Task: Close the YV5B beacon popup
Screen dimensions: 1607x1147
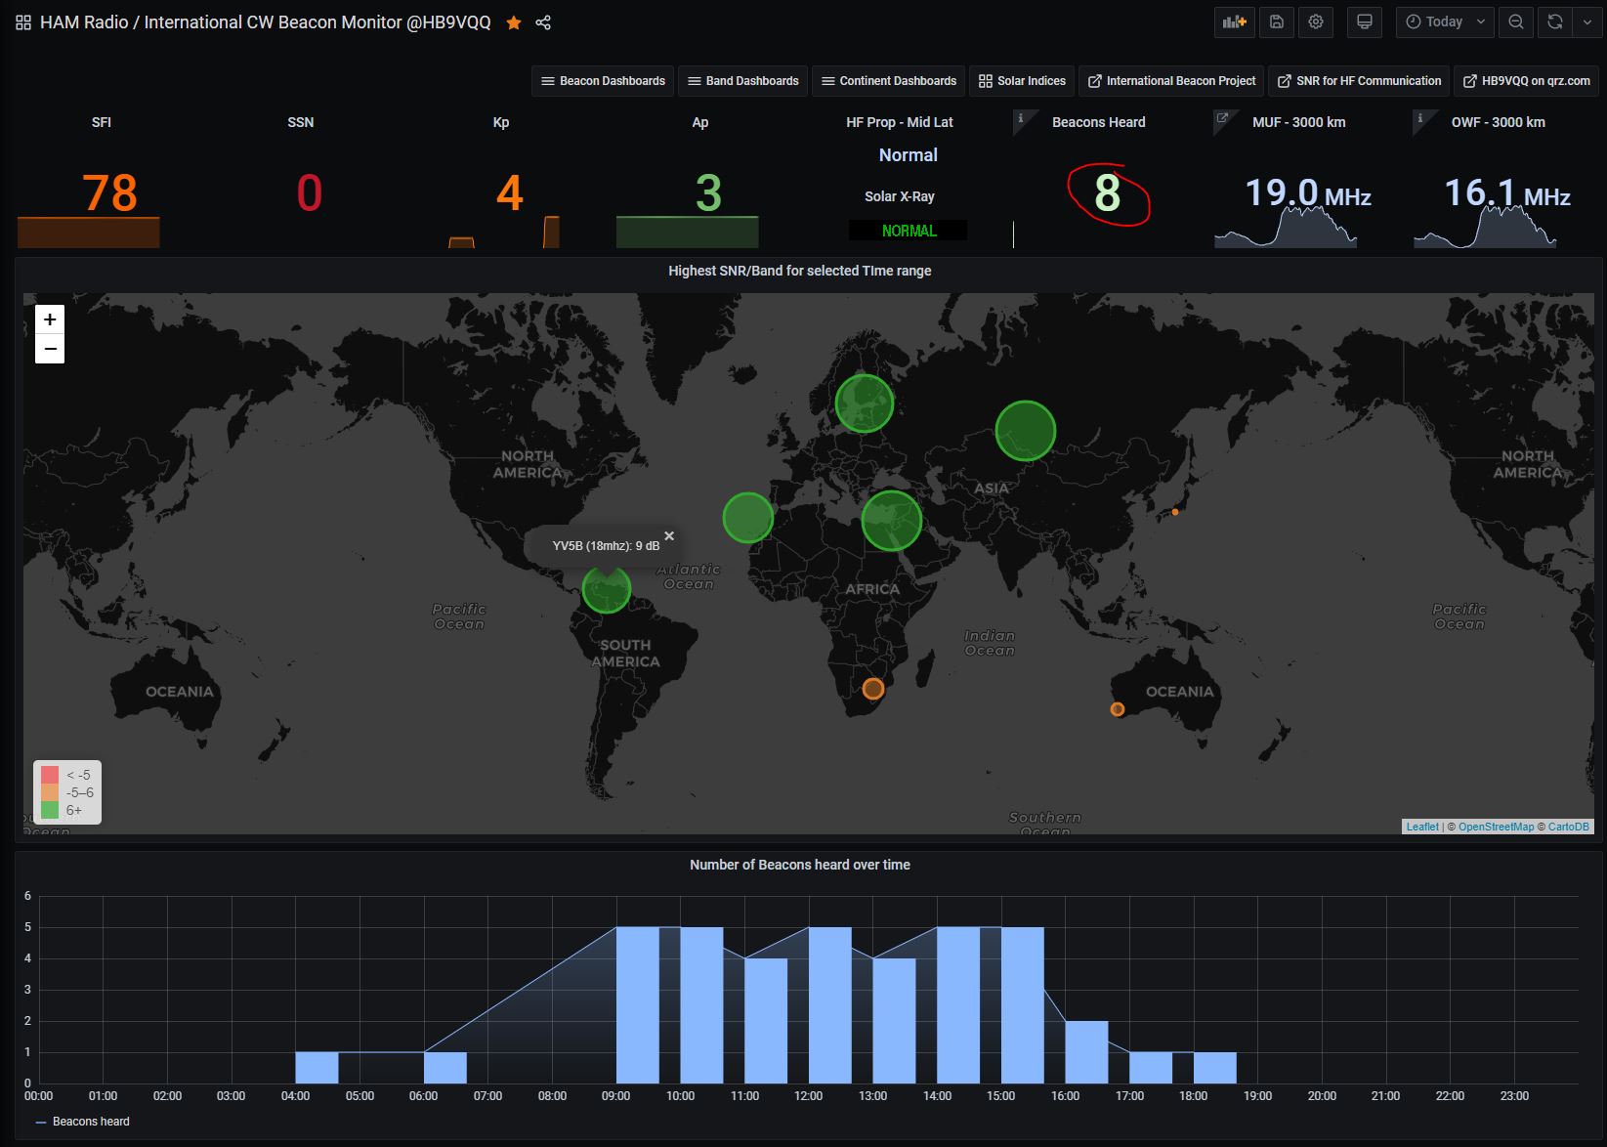Action: coord(669,535)
